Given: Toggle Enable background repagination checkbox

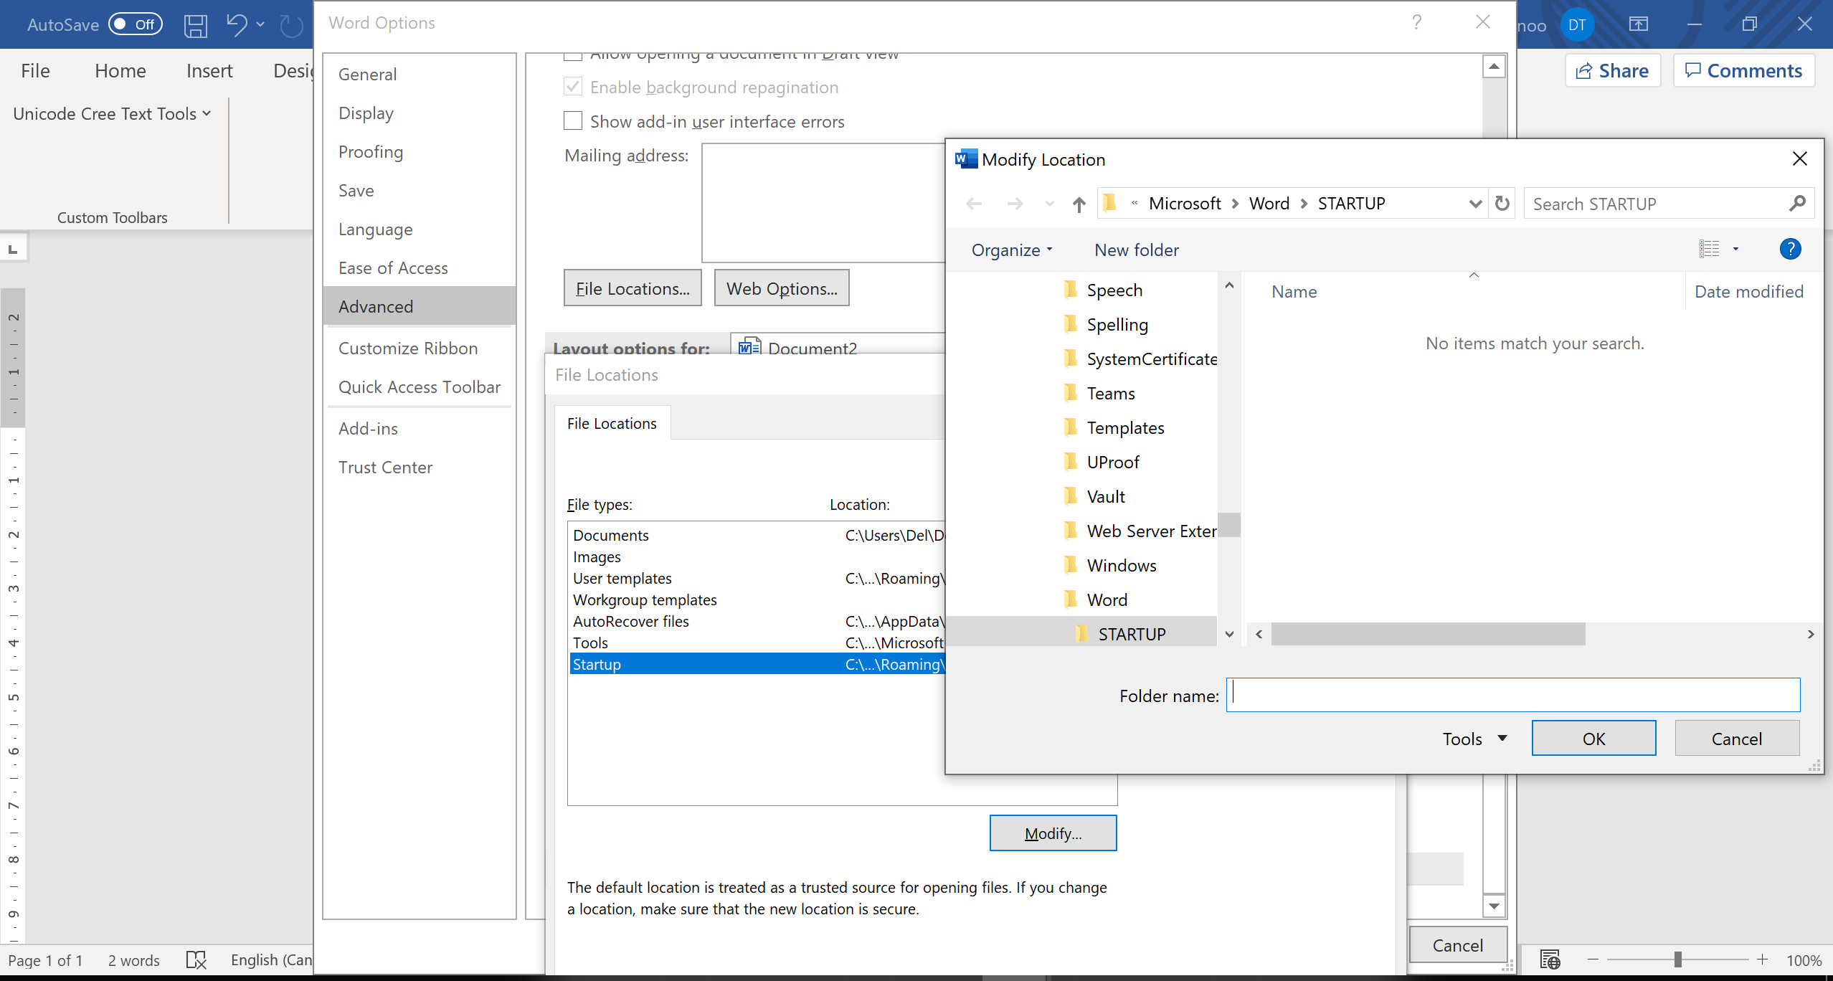Looking at the screenshot, I should click(572, 87).
